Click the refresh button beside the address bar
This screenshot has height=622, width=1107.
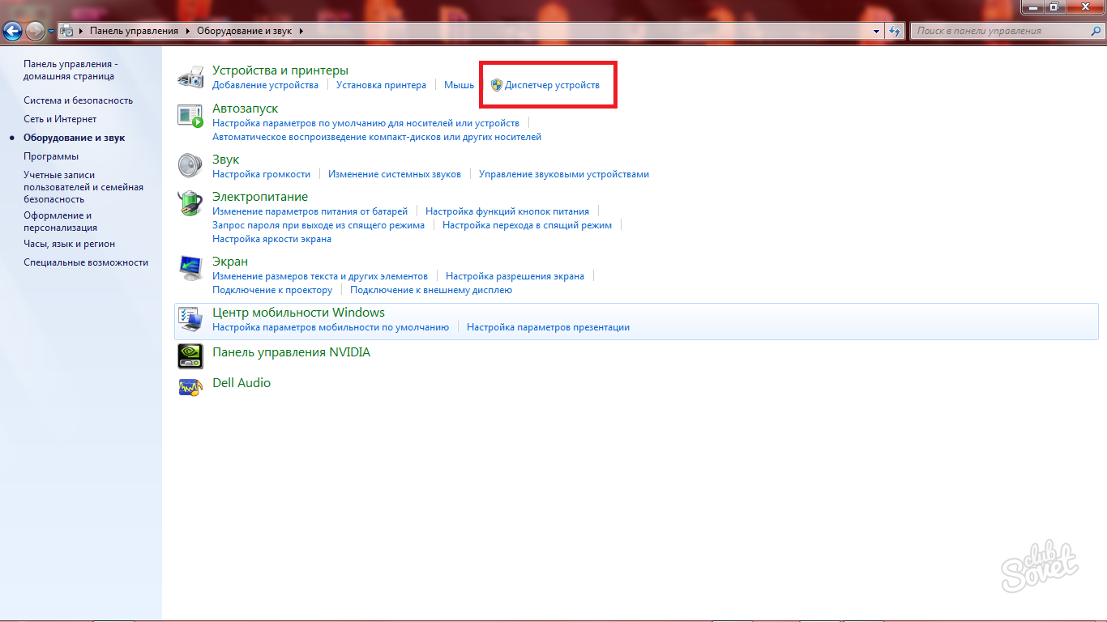click(895, 31)
